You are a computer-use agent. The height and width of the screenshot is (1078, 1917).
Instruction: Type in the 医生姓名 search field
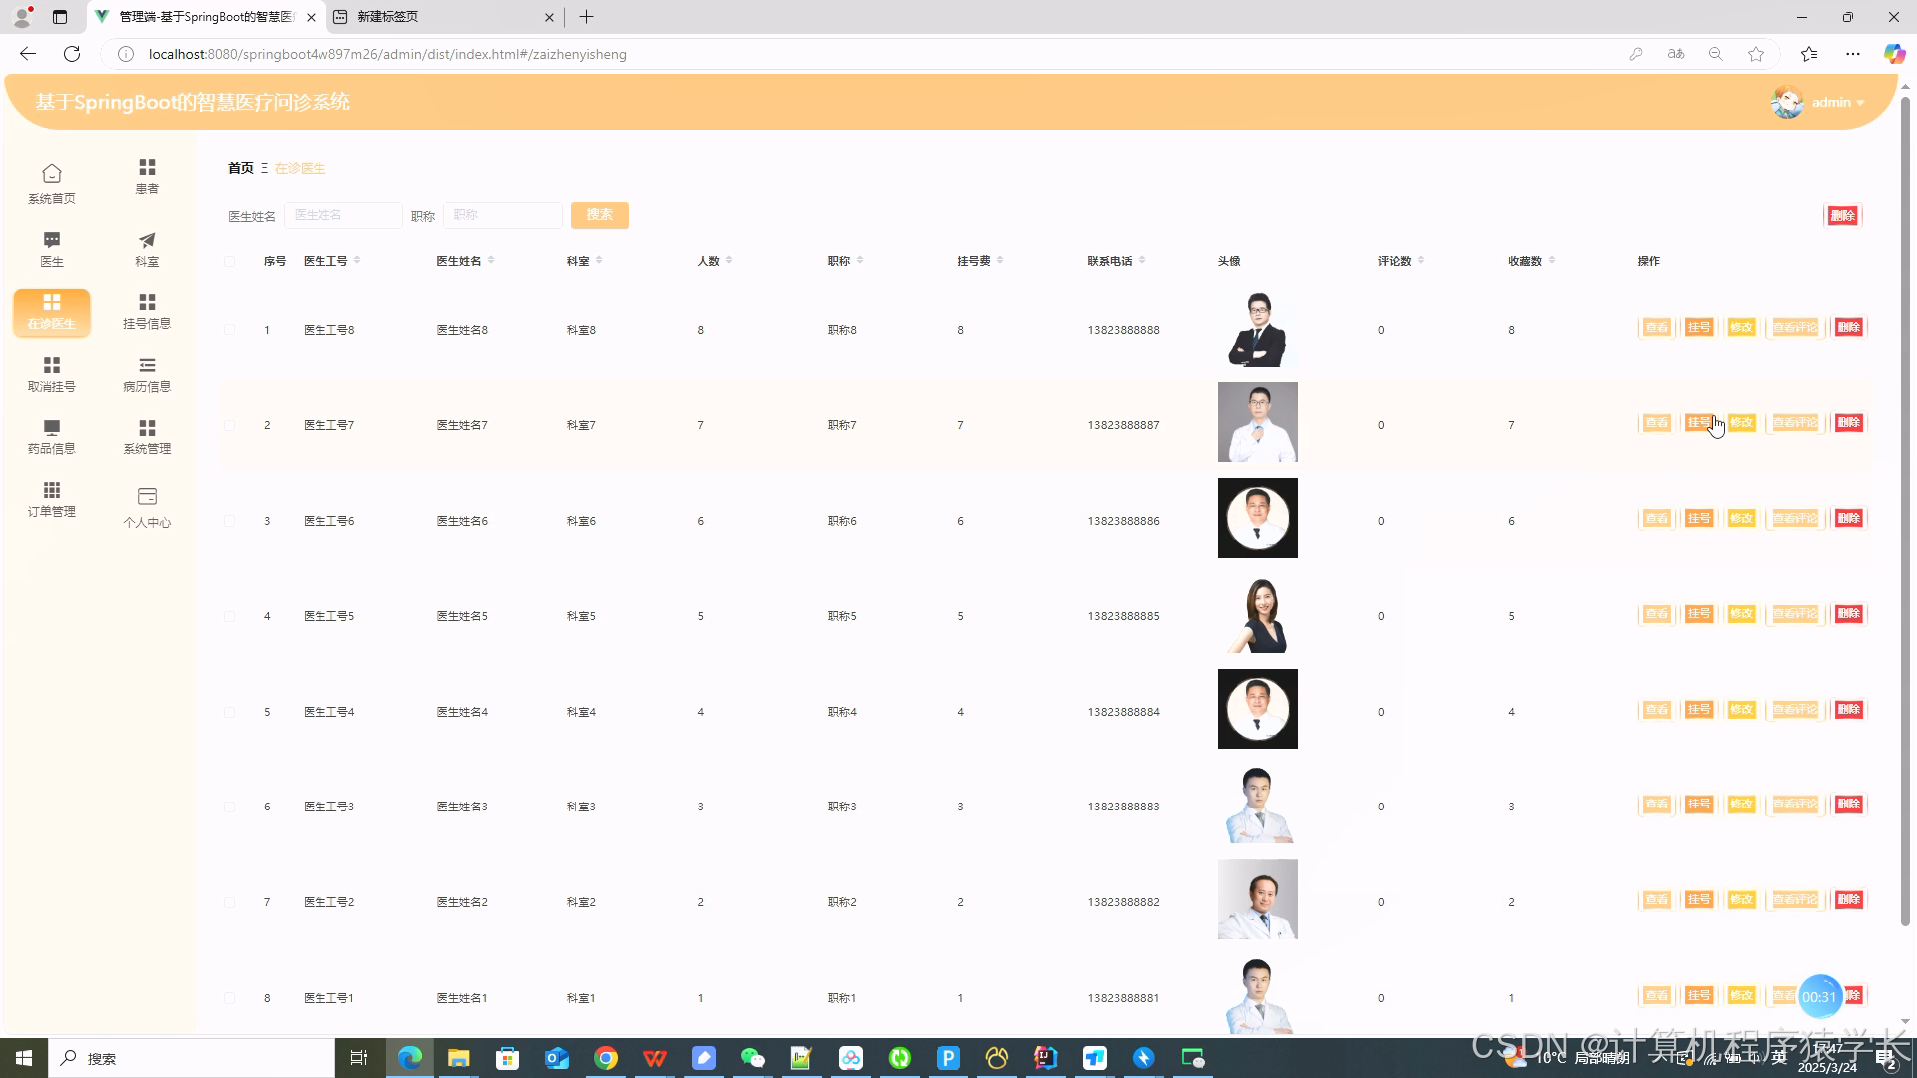(342, 215)
